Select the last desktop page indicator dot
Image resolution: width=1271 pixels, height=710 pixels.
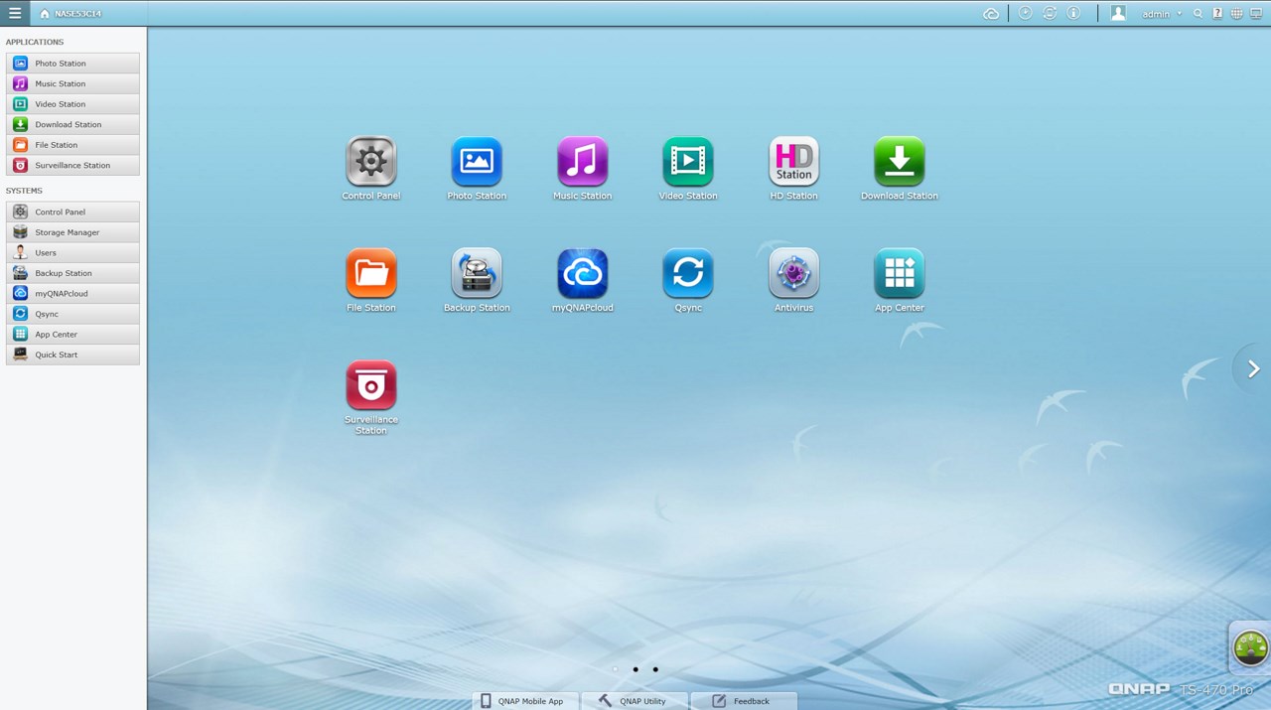pyautogui.click(x=655, y=669)
